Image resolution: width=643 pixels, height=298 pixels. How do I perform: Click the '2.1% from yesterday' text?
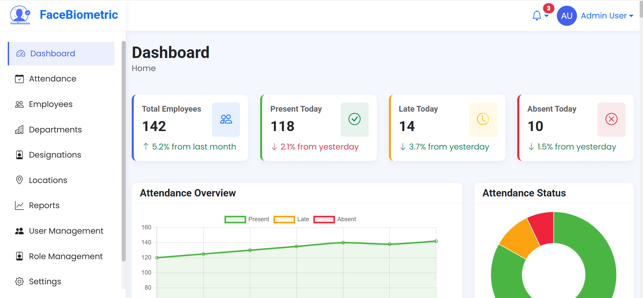point(319,147)
